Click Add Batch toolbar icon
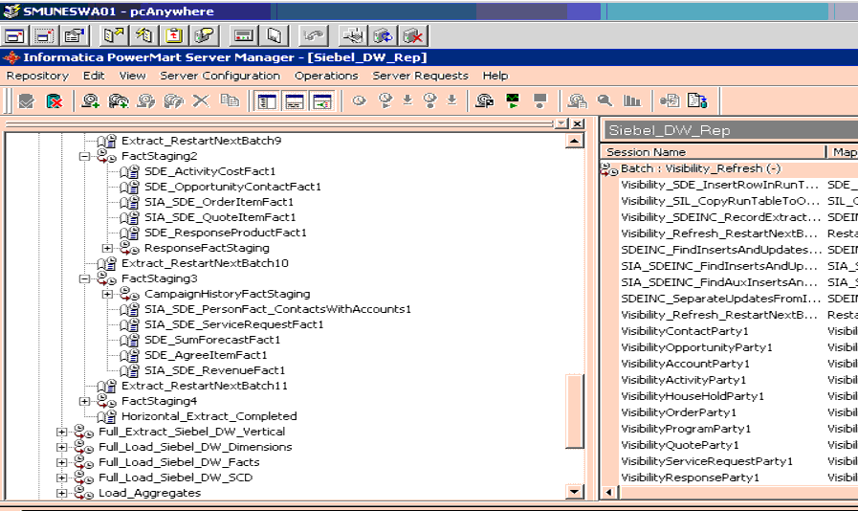858x511 pixels. coord(119,100)
